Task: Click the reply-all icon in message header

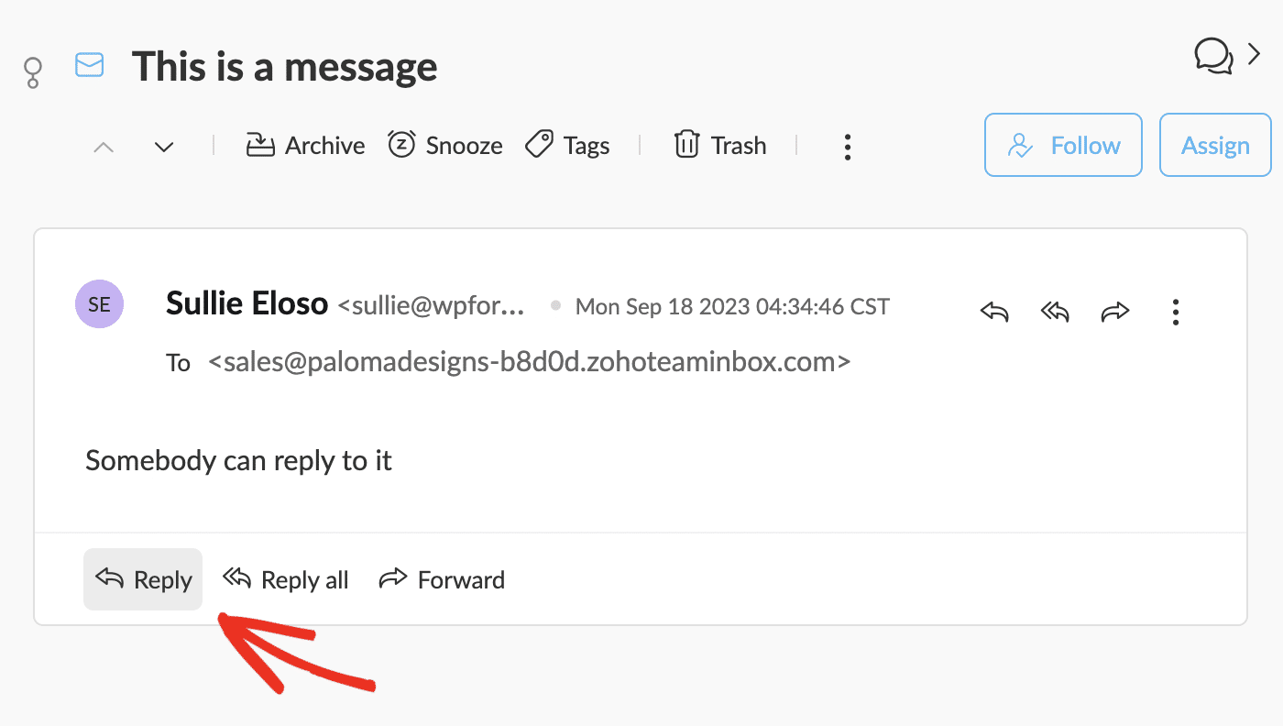Action: (x=1054, y=312)
